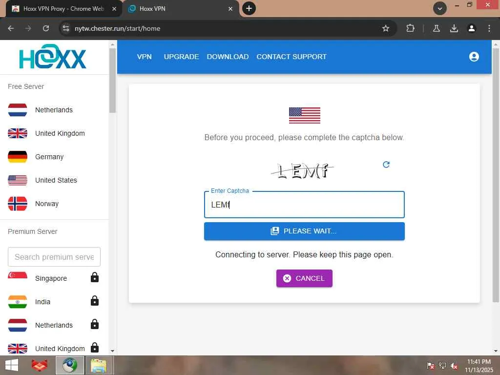Screen dimensions: 500x375
Task: Click the India lock icon
Action: [95, 301]
